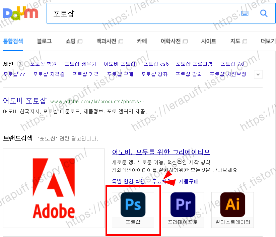Switch to the 백과사전 tab
This screenshot has width=276, height=237.
click(x=106, y=41)
